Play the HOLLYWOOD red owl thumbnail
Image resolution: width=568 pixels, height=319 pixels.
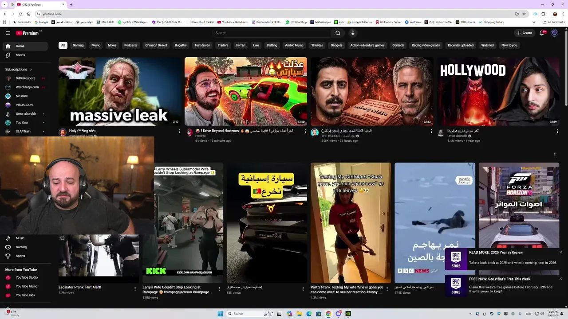click(x=498, y=91)
